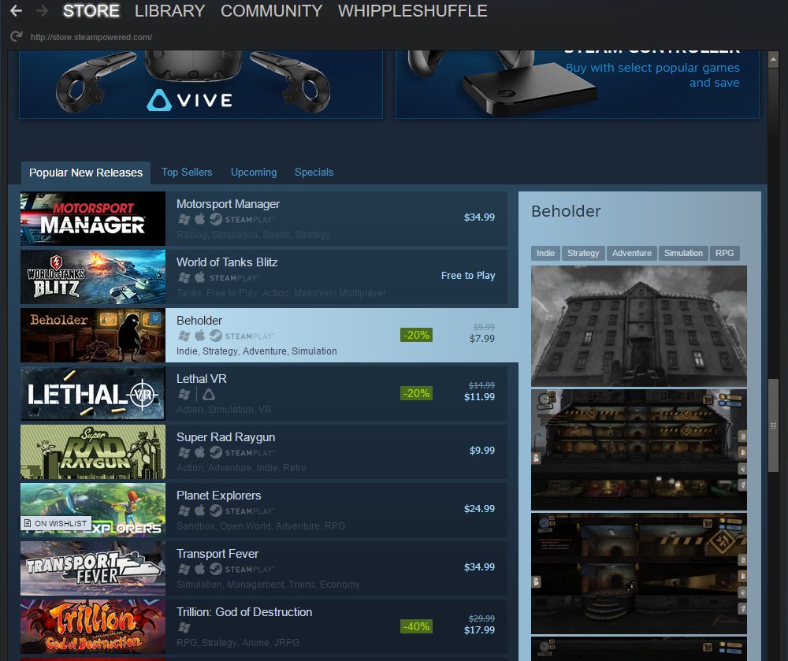Viewport: 788px width, 661px height.
Task: Click Windows icon for Lethal VR
Action: click(184, 394)
